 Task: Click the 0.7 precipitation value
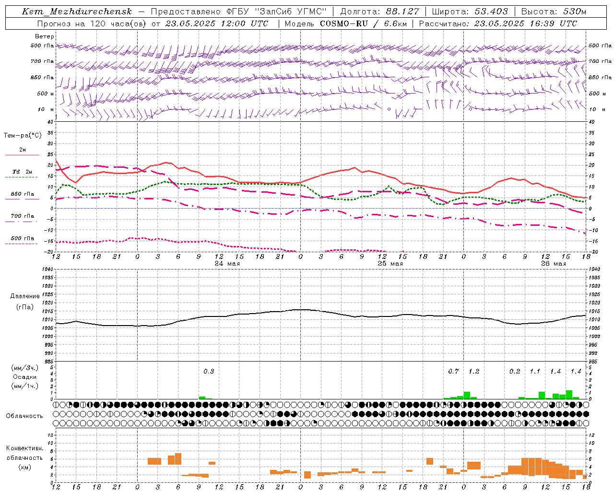click(453, 372)
